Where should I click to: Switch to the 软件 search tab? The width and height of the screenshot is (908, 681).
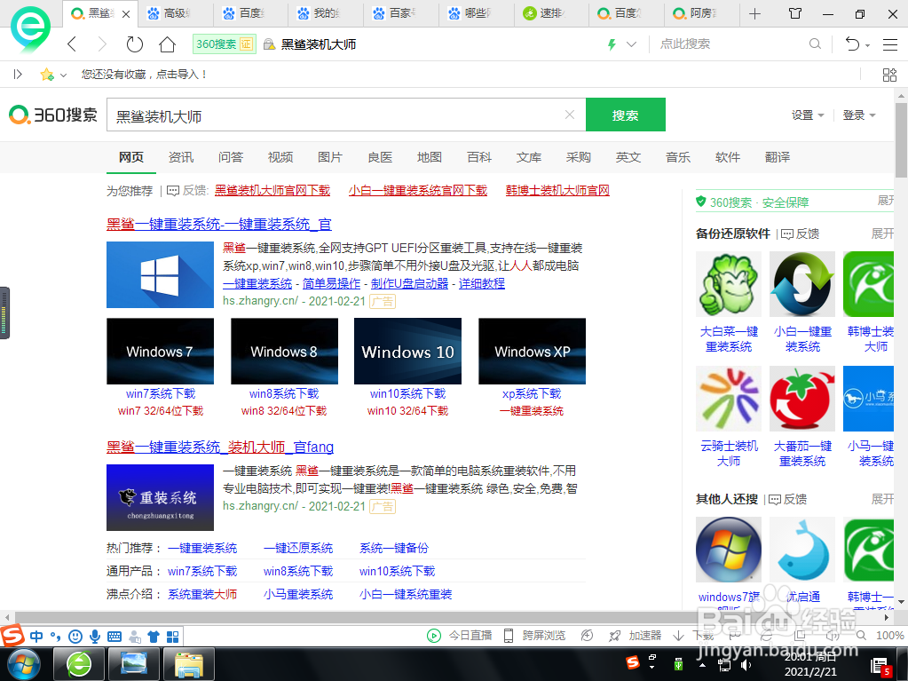click(727, 157)
